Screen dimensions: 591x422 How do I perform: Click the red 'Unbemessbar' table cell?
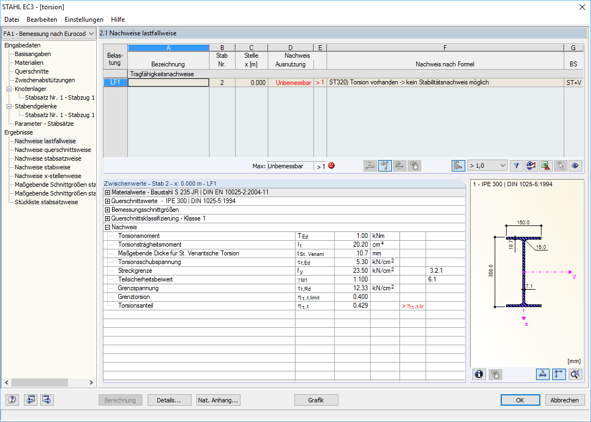point(291,83)
